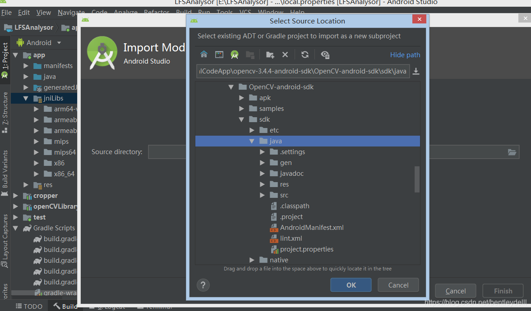Collapse the jniLibs folder
Viewport: 531px width, 311px height.
click(26, 98)
